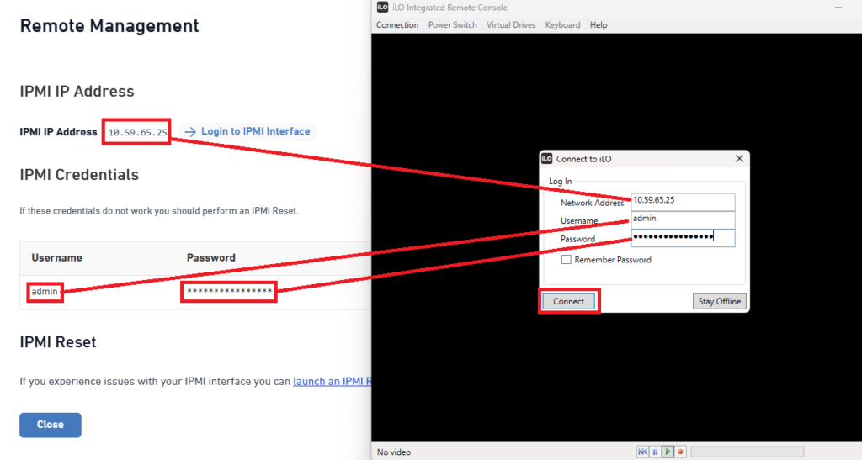Minimize the iLO Integrated Remote Console window
This screenshot has height=460, width=862.
click(x=838, y=7)
